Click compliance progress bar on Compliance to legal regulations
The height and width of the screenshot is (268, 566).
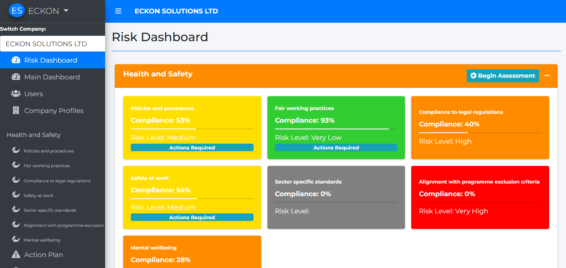(480, 133)
